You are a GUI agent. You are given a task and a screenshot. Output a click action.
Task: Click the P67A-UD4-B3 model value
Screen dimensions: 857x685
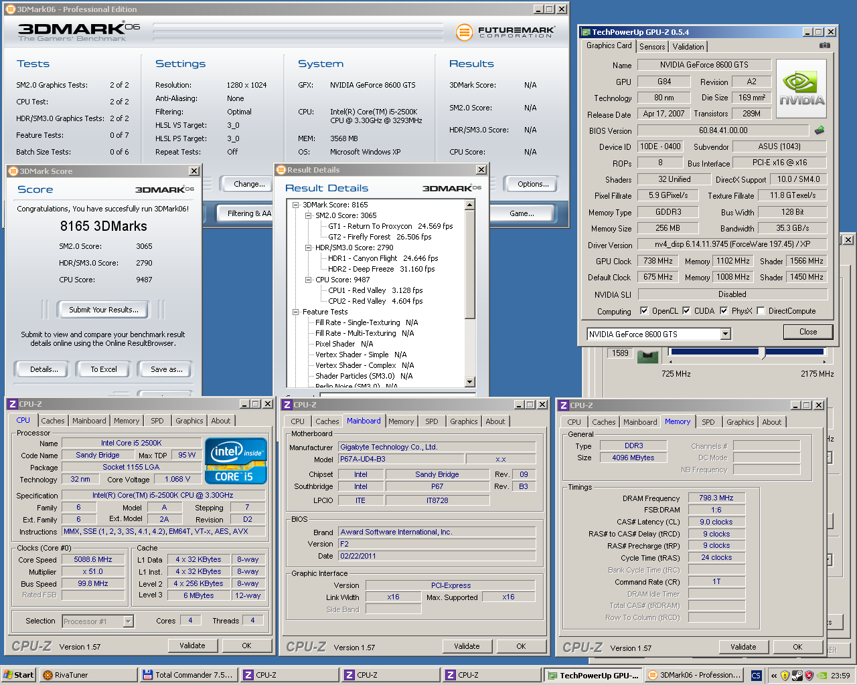click(x=400, y=459)
